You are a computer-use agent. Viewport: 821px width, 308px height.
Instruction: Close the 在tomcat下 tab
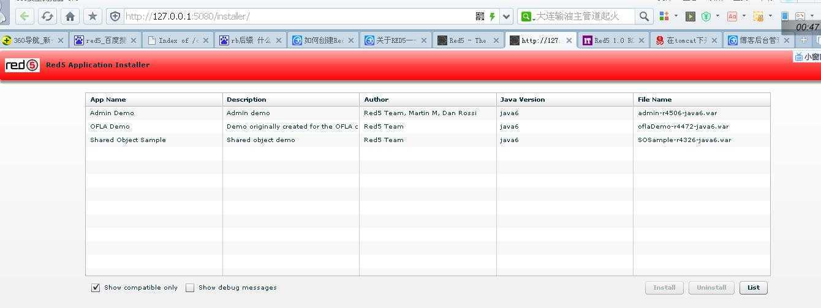714,40
